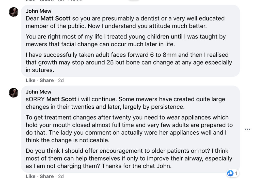Open the reaction count showing 1
The image size is (254, 180).
[236, 173]
